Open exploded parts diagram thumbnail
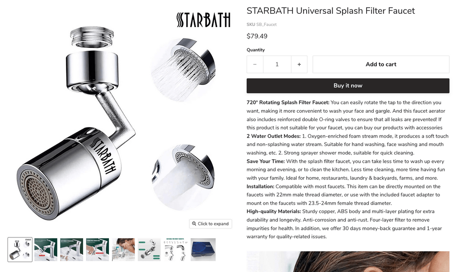Screen dimensions: 455x272 [149, 250]
